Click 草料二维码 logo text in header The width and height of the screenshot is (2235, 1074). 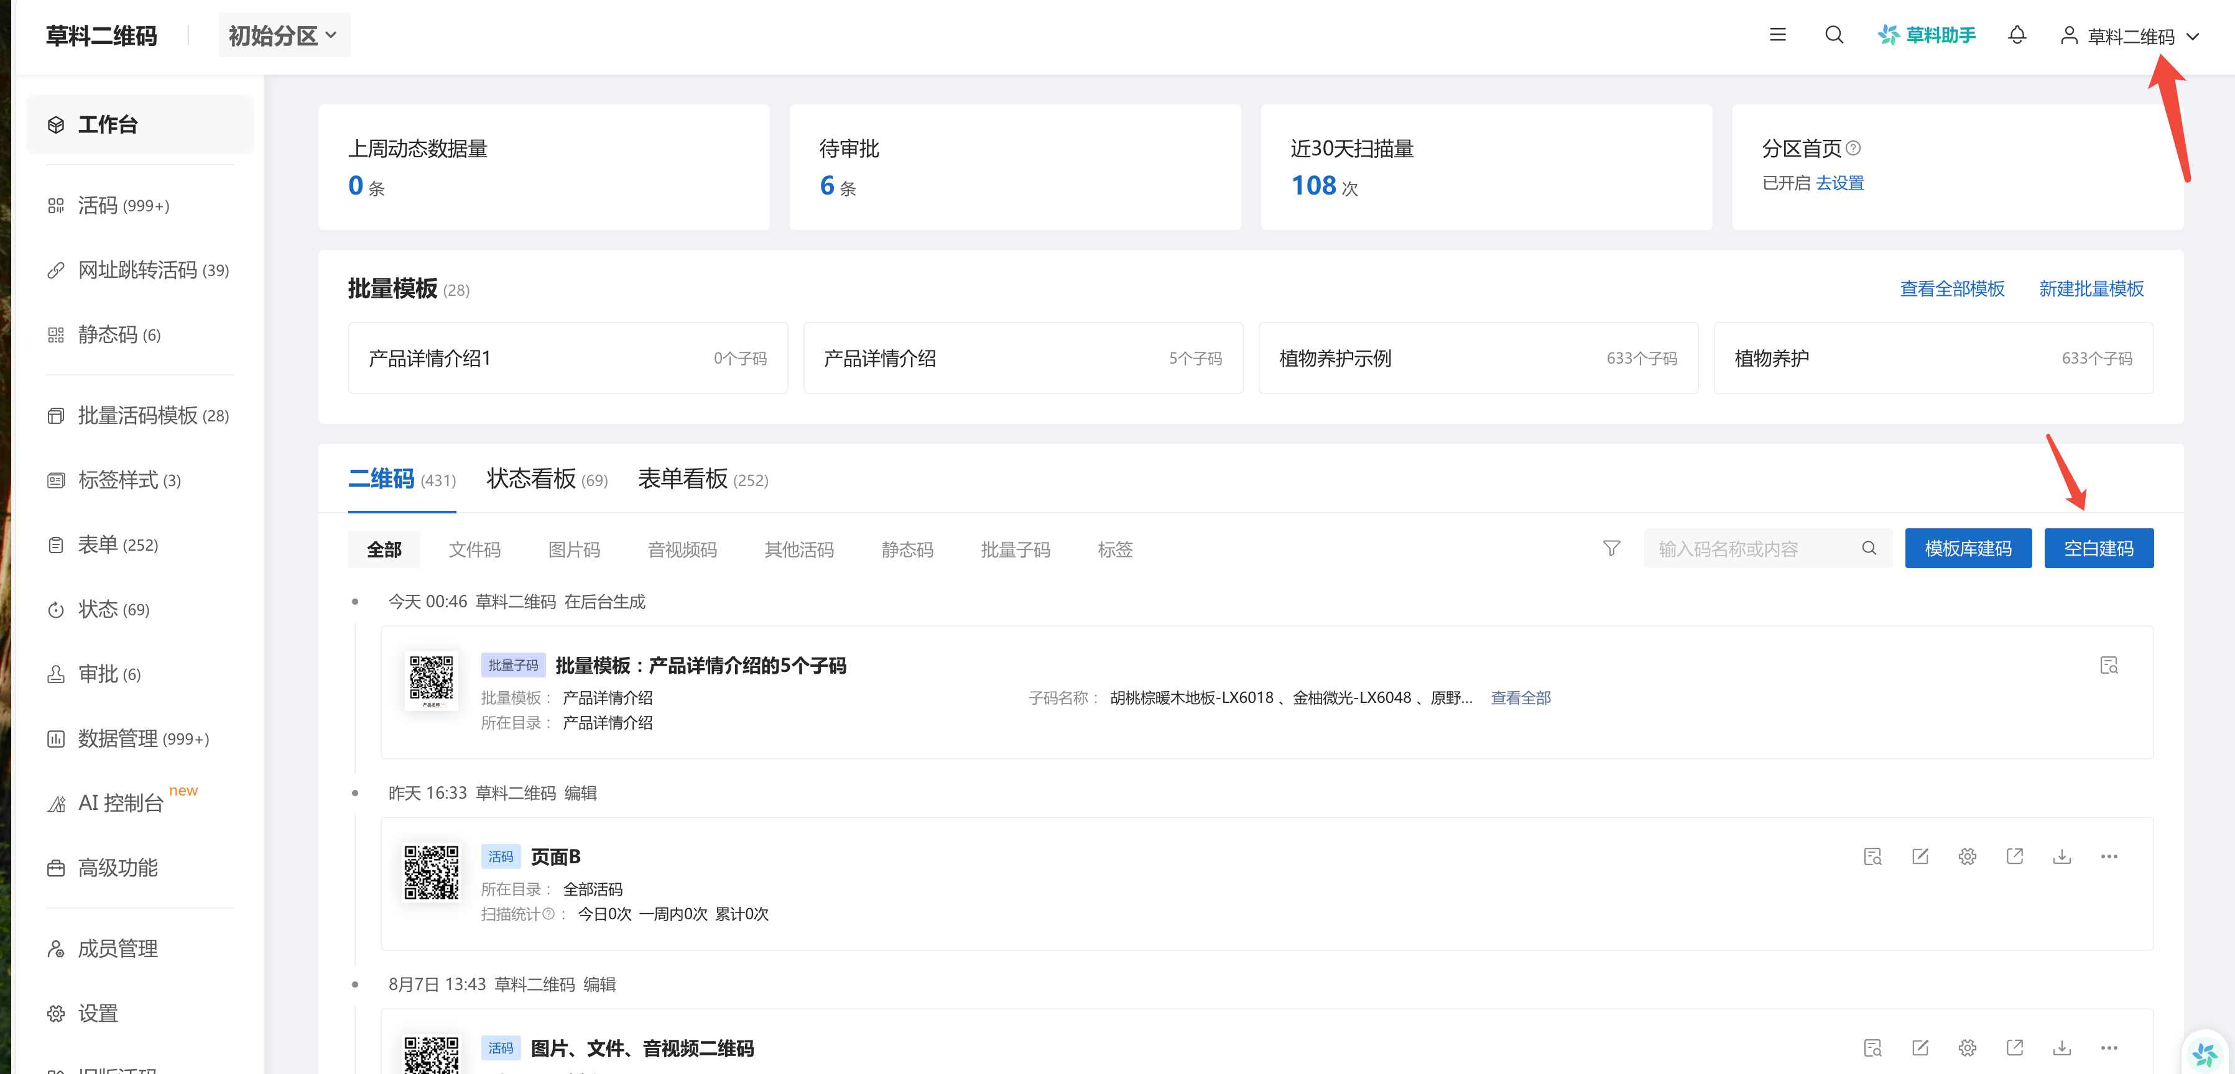click(x=101, y=35)
